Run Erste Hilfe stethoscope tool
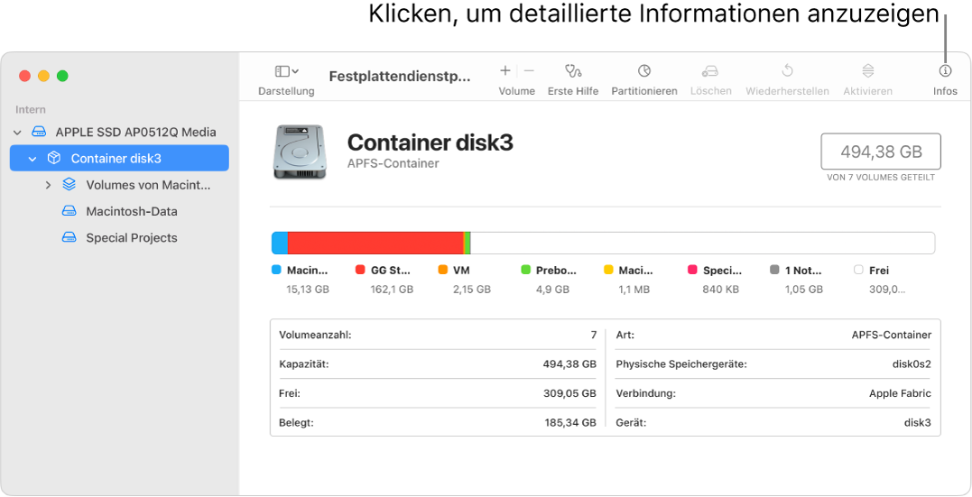Image resolution: width=972 pixels, height=497 pixels. coord(573,70)
